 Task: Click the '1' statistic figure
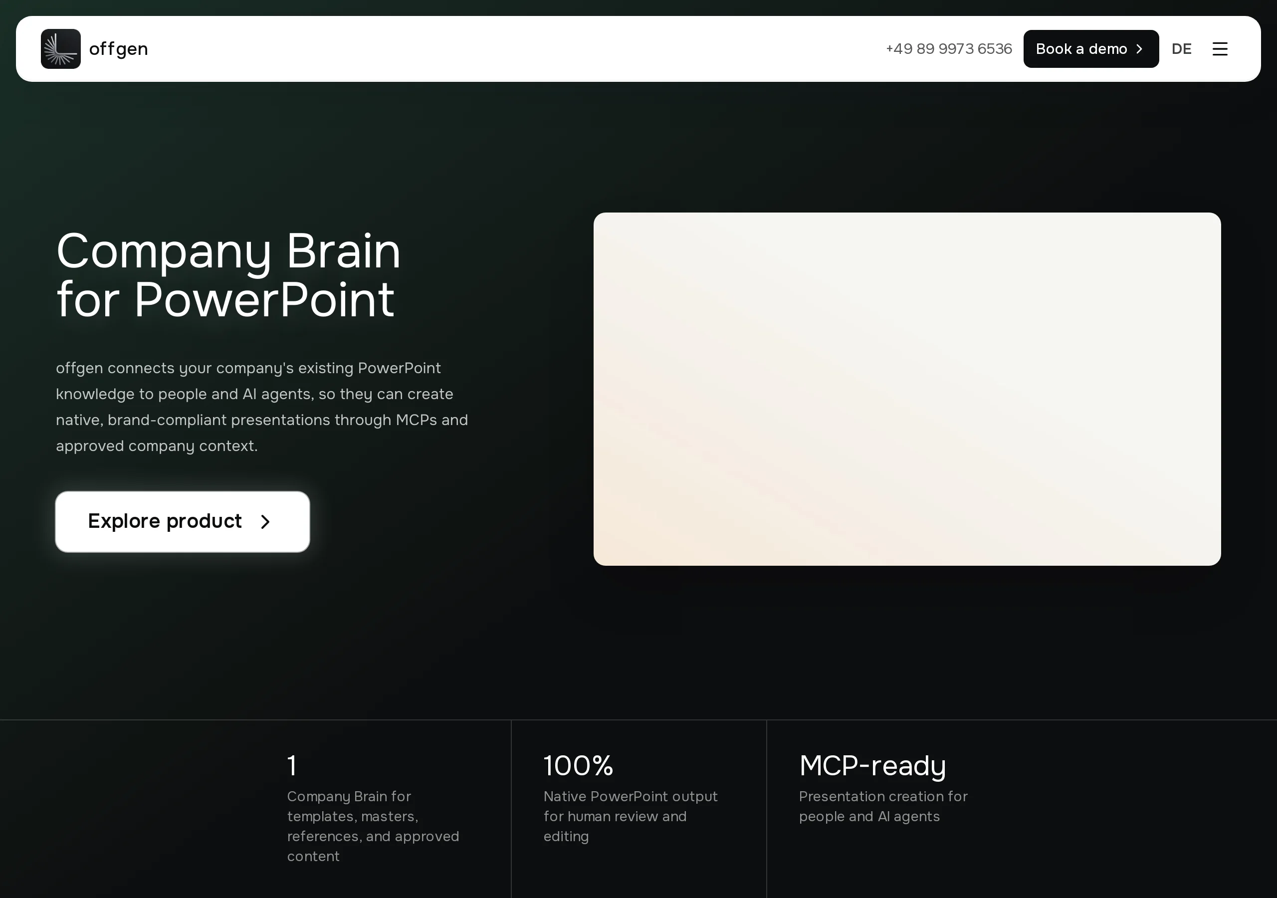tap(292, 766)
